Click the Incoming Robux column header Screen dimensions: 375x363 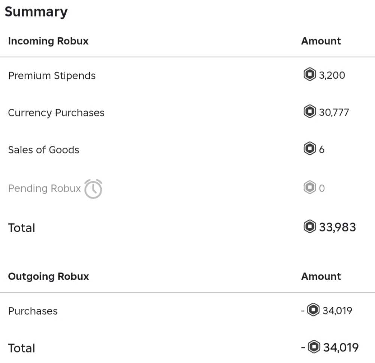[x=48, y=41]
